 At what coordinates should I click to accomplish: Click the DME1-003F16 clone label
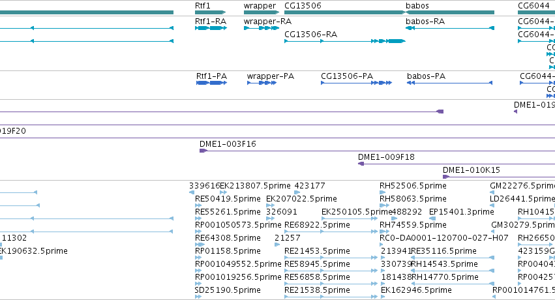228,144
